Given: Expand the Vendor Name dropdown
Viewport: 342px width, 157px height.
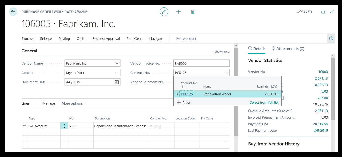Looking at the screenshot, I should coord(117,63).
